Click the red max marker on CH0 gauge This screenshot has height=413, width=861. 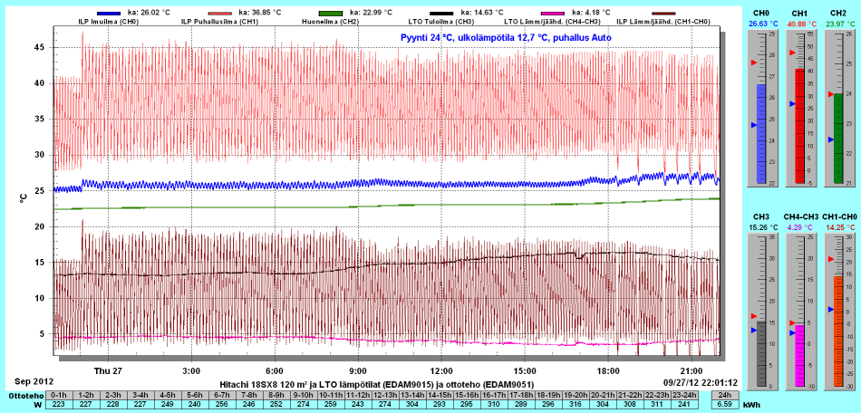tap(751, 62)
